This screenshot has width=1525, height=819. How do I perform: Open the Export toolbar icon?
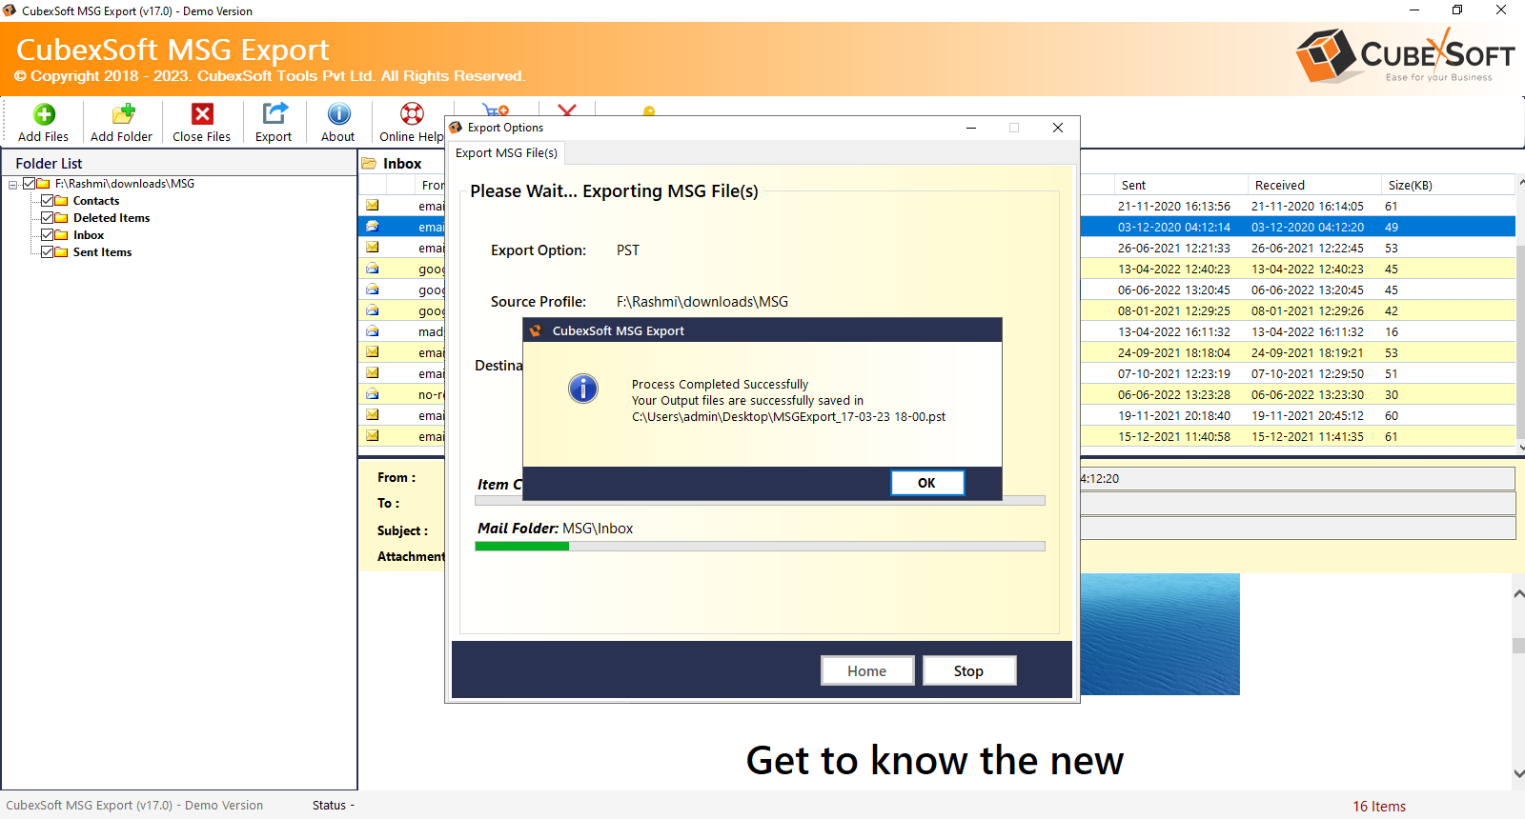[x=274, y=115]
